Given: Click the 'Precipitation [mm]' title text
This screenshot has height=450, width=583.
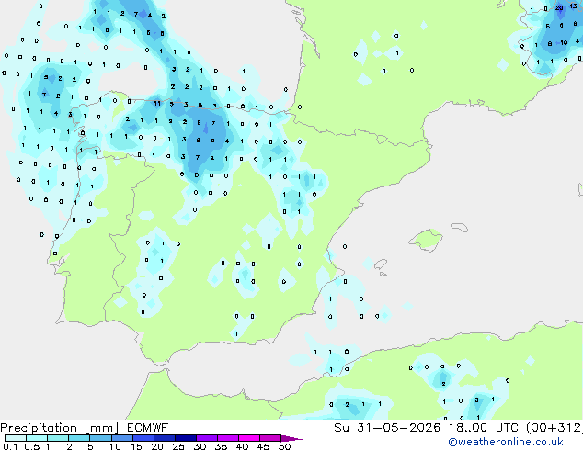Looking at the screenshot, I should 60,428.
